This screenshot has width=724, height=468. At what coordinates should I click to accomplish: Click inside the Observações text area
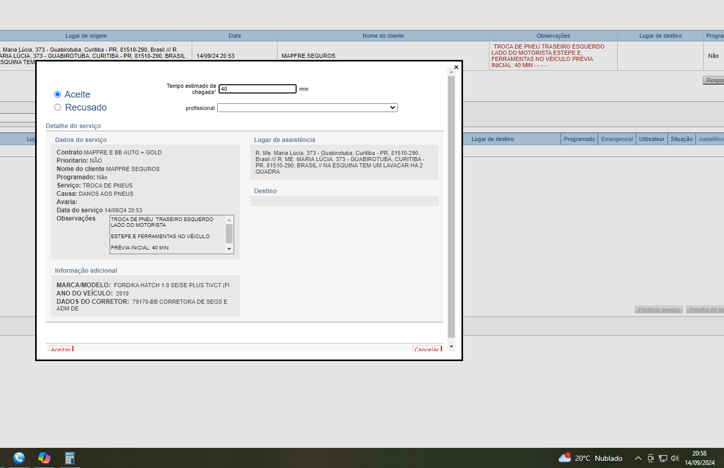click(167, 234)
